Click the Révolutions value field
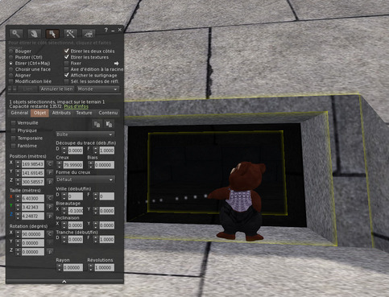Screen dimensions: 389x297 105,267
